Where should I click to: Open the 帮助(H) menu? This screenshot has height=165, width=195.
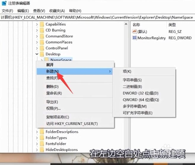(x=75, y=11)
